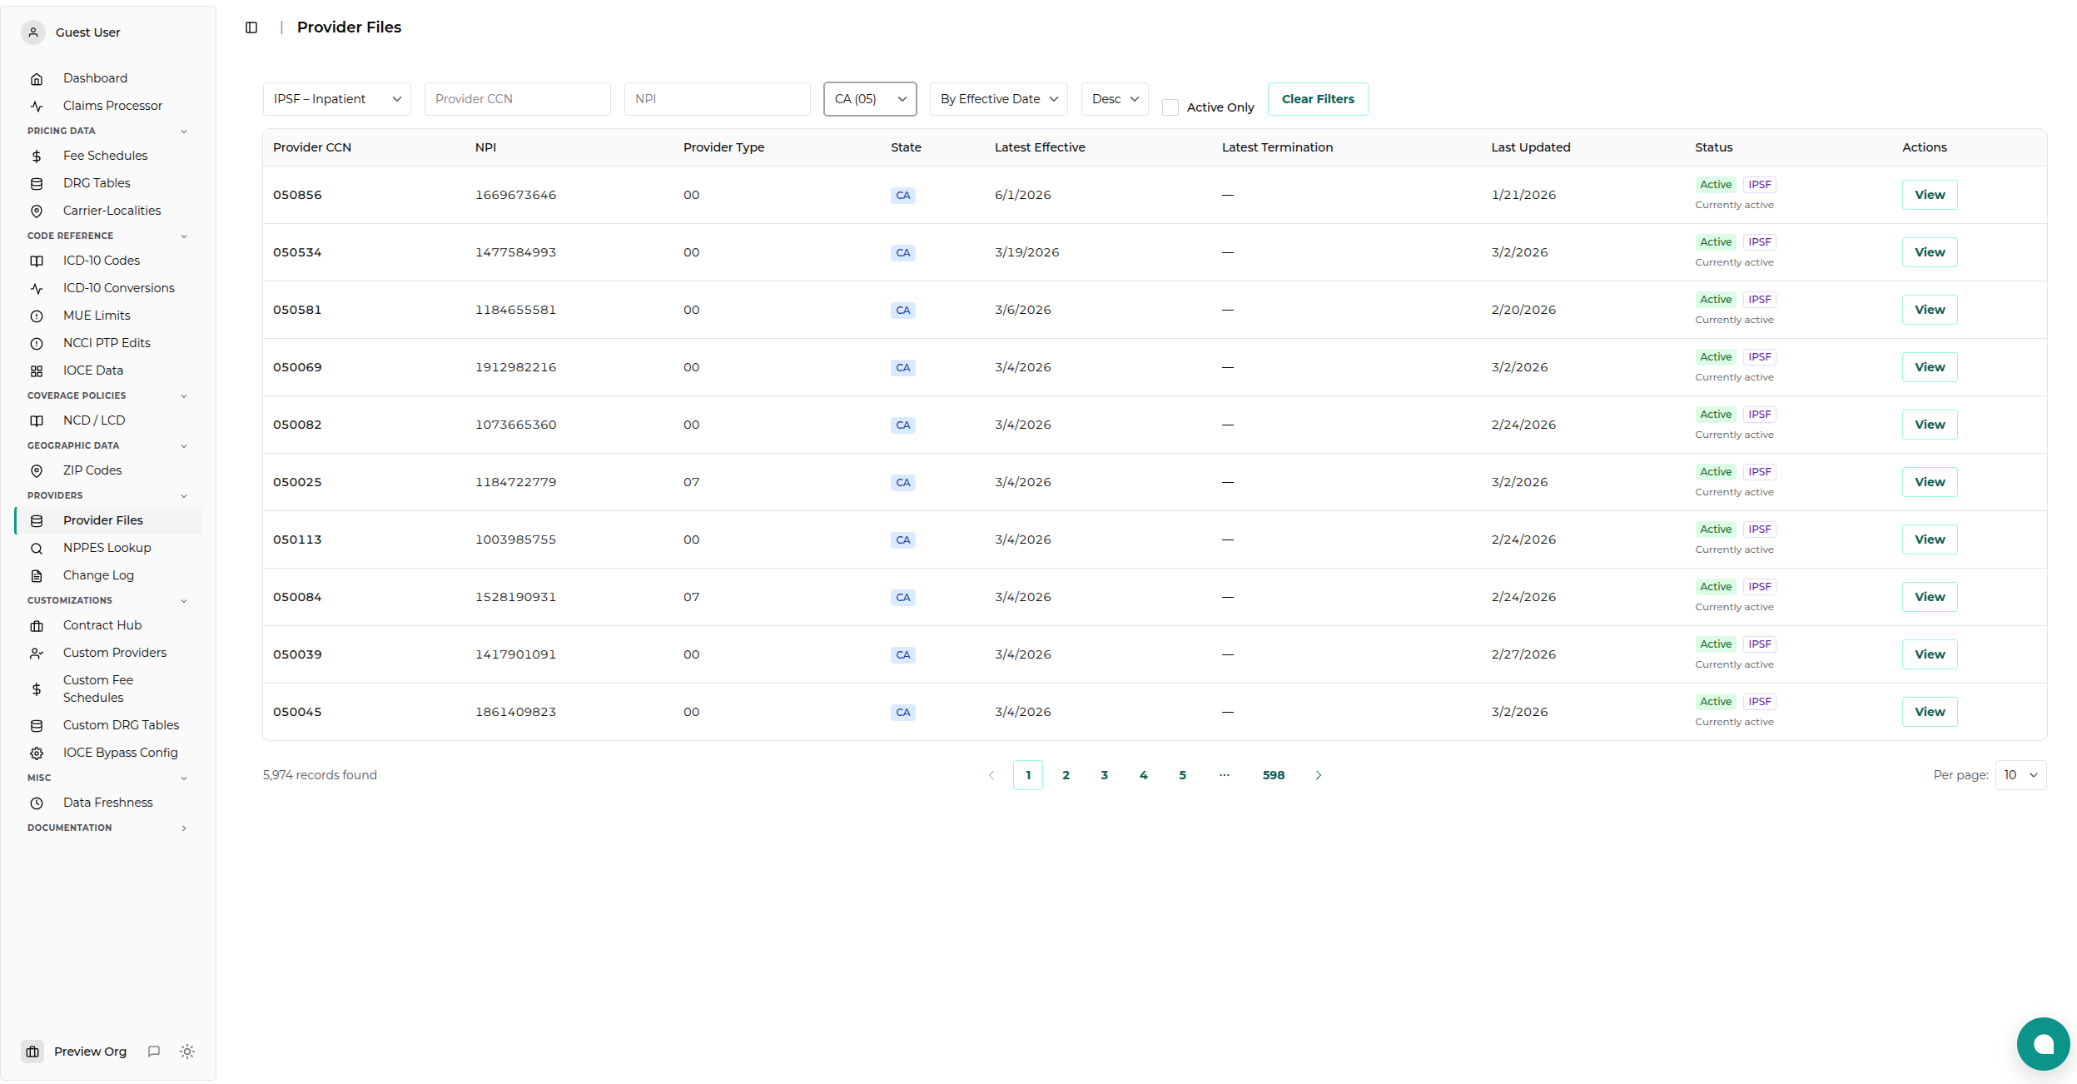Go to NPPES Lookup page
The image size is (2077, 1084).
108,548
